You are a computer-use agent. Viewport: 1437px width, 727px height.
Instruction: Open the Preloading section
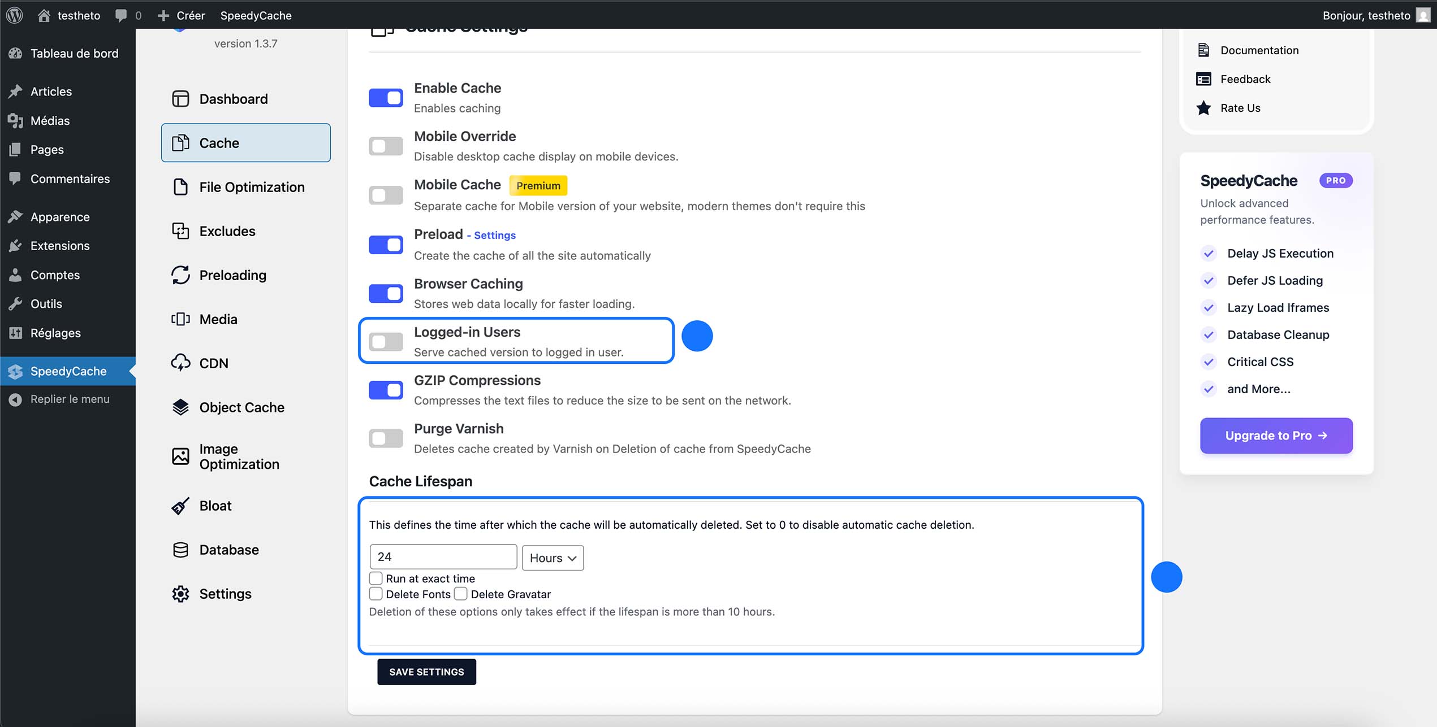(x=232, y=275)
